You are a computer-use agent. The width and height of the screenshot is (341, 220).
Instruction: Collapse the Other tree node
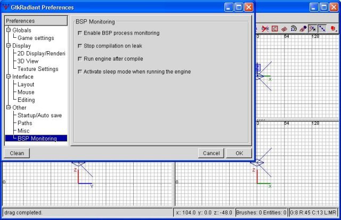(9, 107)
